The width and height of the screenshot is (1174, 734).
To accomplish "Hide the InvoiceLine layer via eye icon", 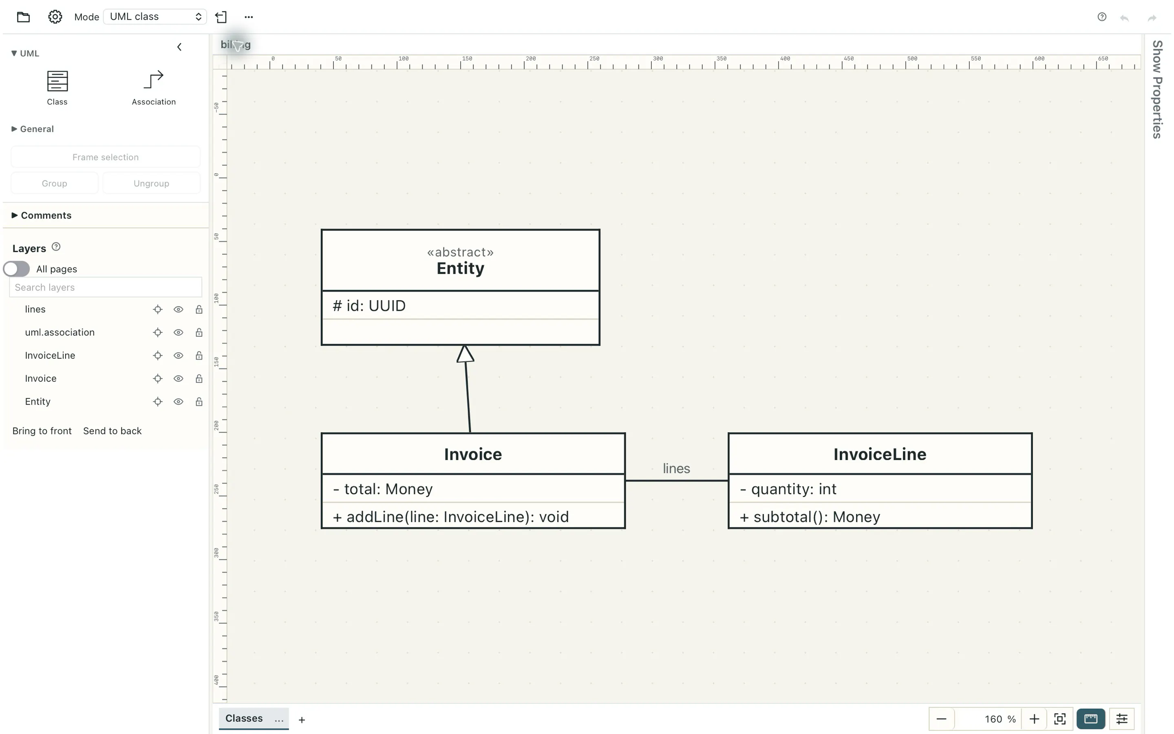I will (x=179, y=355).
